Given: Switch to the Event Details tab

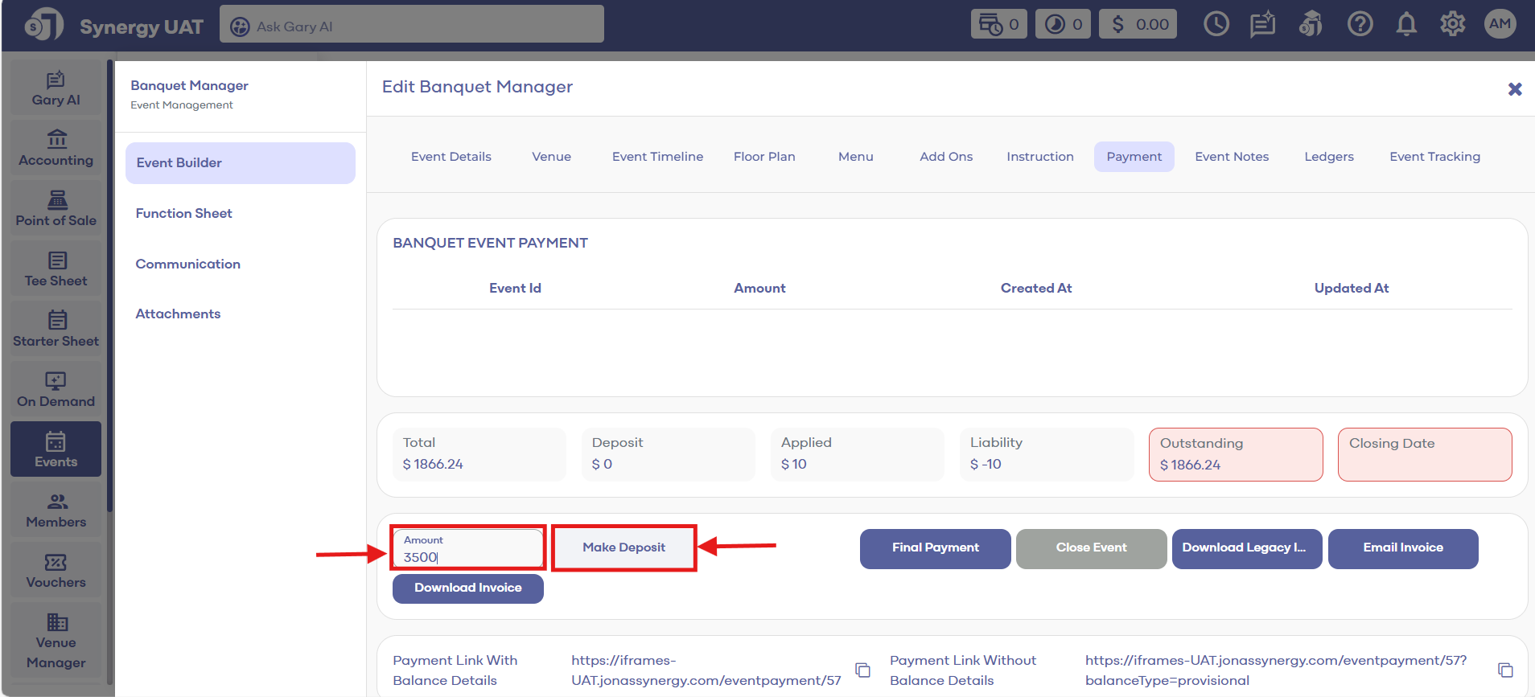Looking at the screenshot, I should pyautogui.click(x=451, y=157).
